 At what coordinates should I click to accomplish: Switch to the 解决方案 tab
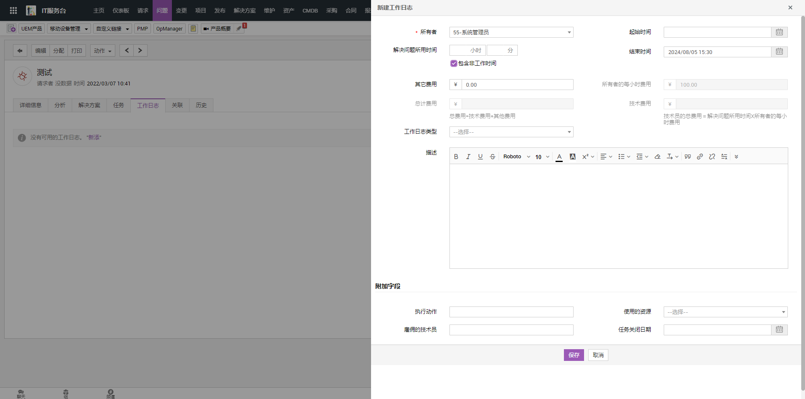[x=89, y=106]
